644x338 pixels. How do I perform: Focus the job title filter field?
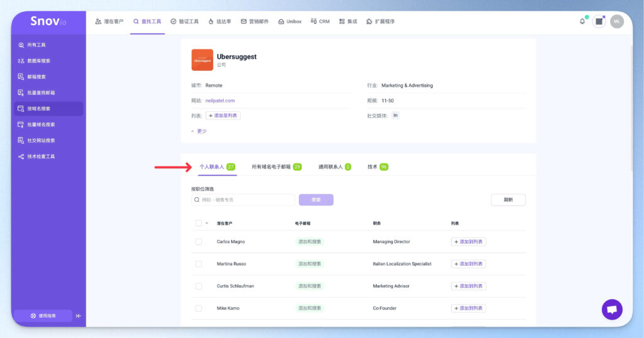click(x=243, y=200)
